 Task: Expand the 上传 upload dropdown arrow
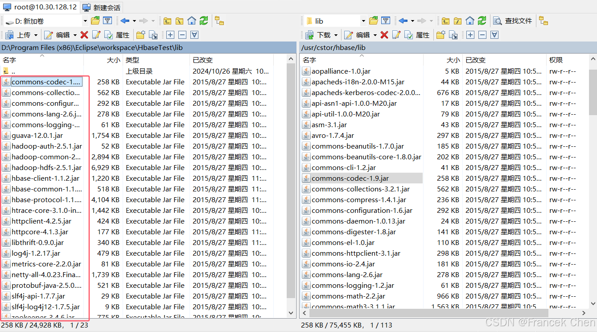(x=36, y=35)
